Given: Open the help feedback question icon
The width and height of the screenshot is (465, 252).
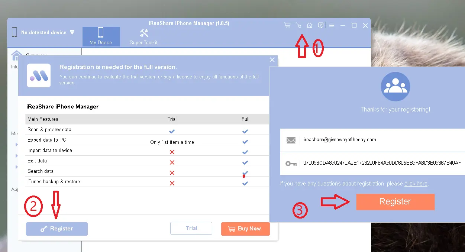Looking at the screenshot, I should (x=320, y=25).
